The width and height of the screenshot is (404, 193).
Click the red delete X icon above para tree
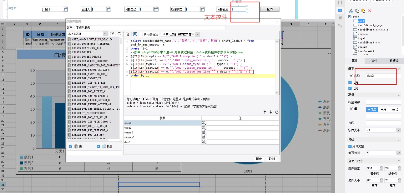tap(370, 11)
